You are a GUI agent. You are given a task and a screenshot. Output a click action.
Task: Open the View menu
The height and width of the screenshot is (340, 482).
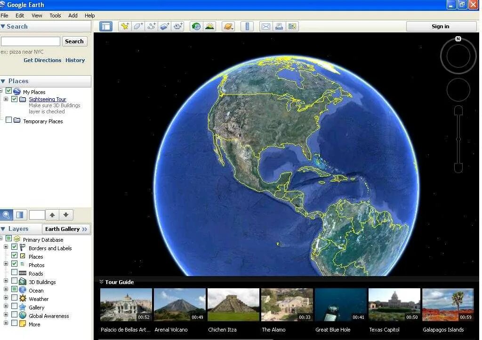coord(37,16)
